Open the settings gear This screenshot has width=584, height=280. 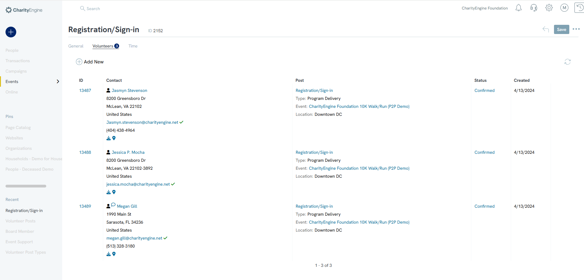(x=549, y=8)
